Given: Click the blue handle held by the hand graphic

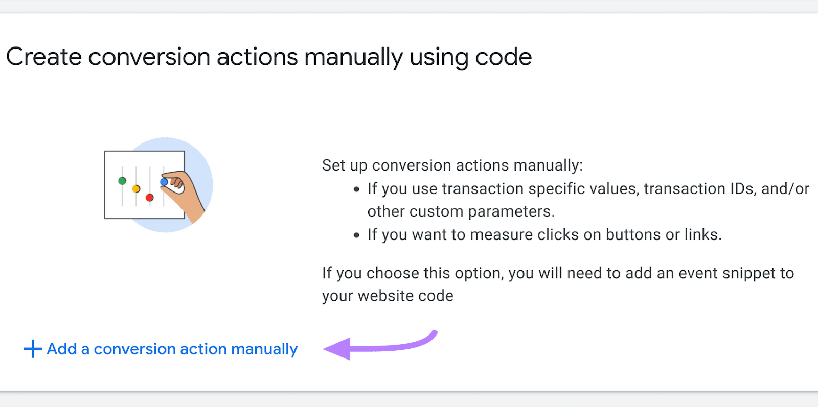Looking at the screenshot, I should [164, 181].
